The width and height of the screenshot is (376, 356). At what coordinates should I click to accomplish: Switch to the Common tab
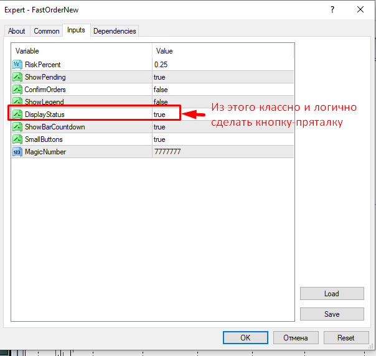pyautogui.click(x=46, y=31)
